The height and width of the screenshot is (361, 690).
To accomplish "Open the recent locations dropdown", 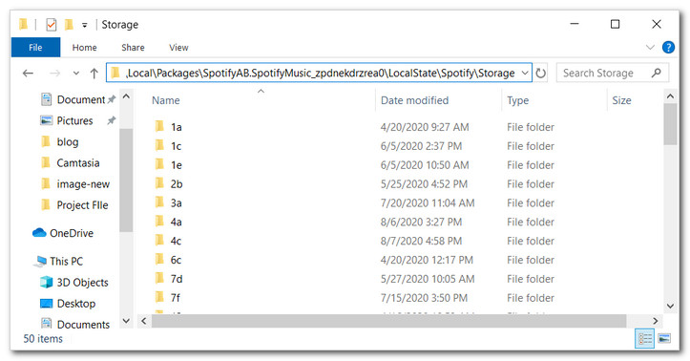I will click(x=76, y=74).
